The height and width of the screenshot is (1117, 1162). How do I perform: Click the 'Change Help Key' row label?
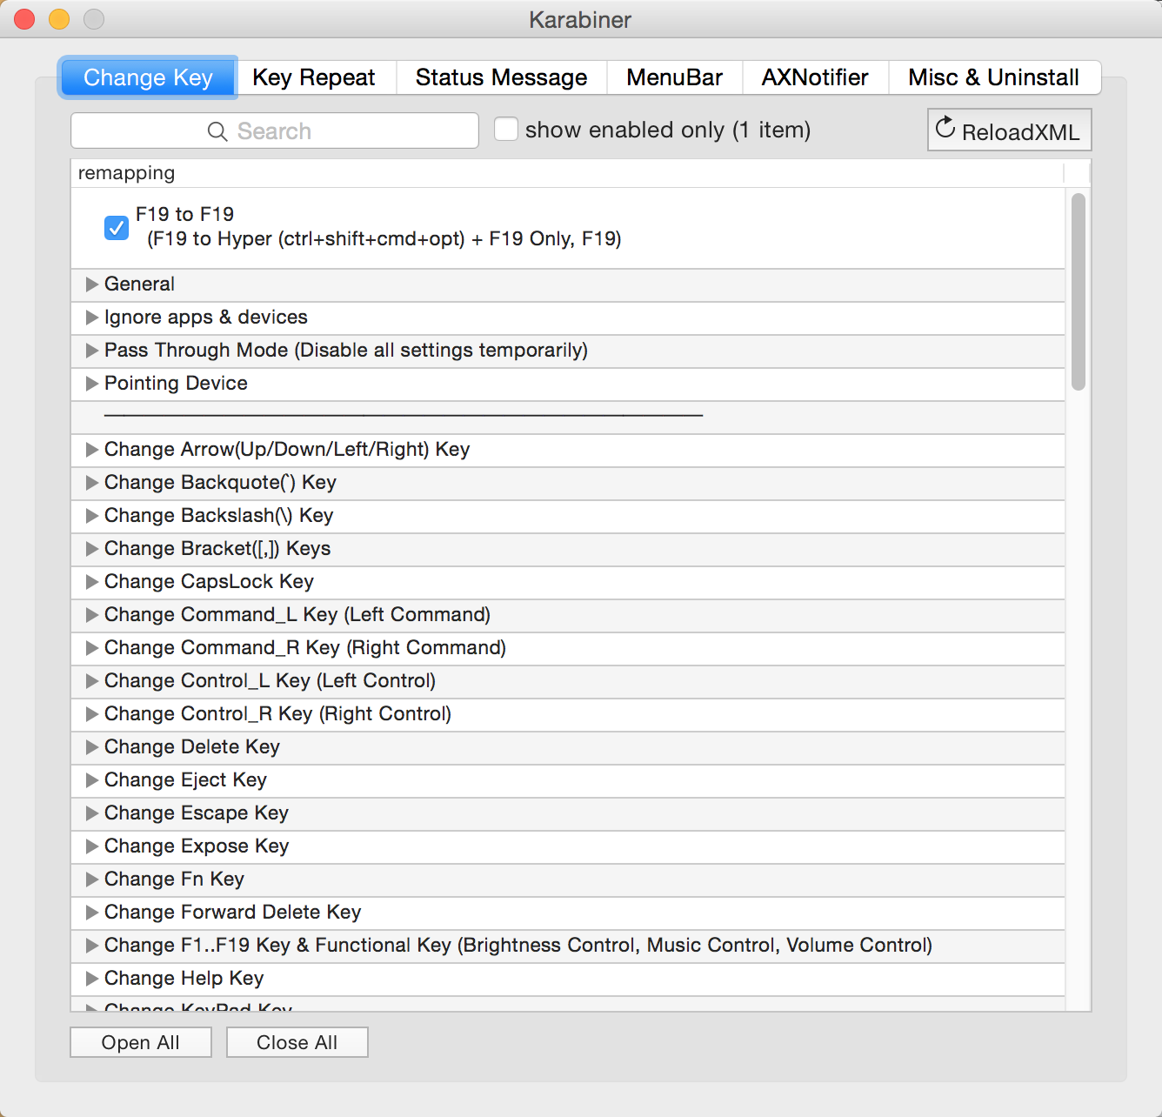184,979
